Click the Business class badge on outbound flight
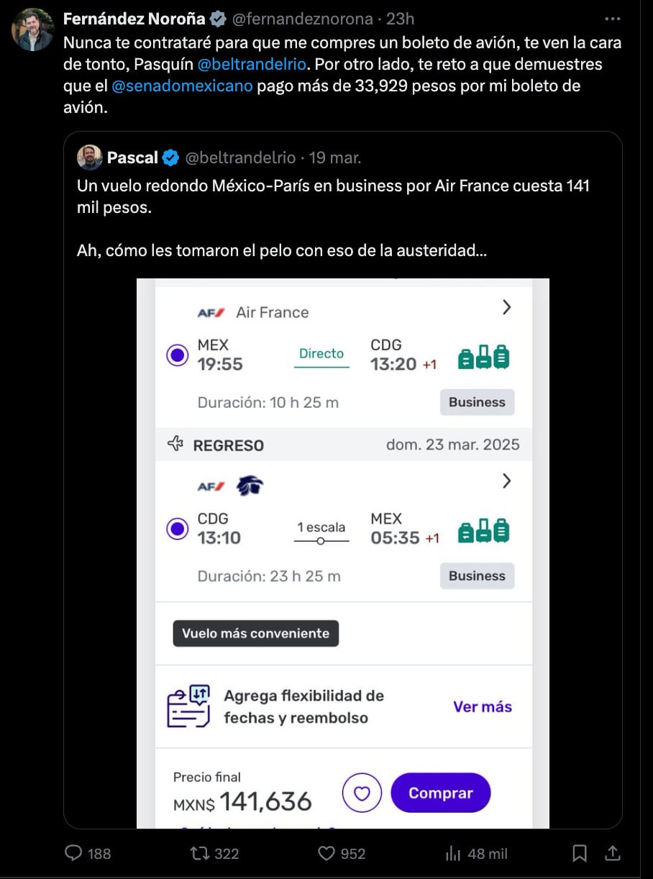The image size is (653, 879). tap(477, 402)
